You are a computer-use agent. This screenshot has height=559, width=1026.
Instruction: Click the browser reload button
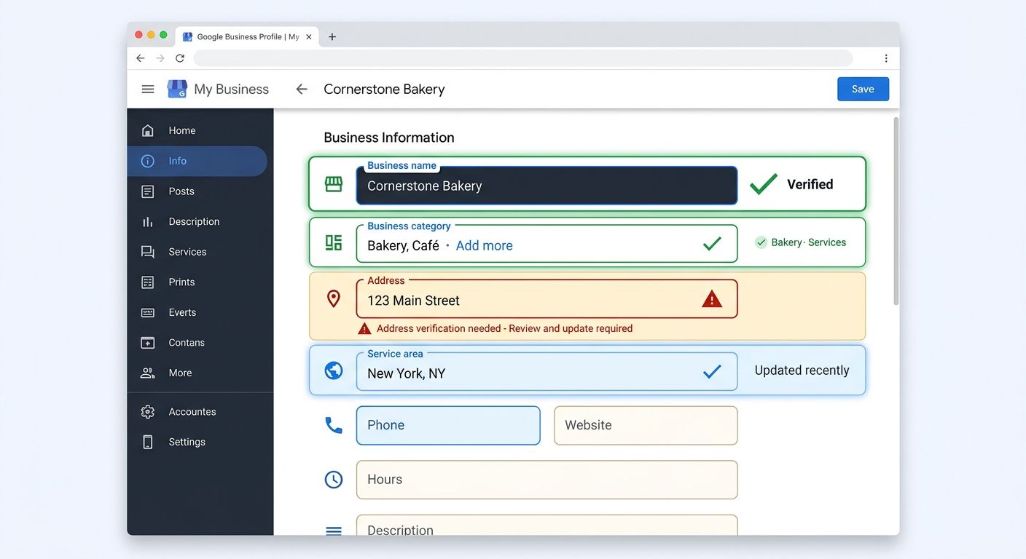point(180,58)
